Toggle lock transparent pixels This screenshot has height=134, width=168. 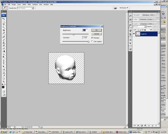[x=138, y=30]
